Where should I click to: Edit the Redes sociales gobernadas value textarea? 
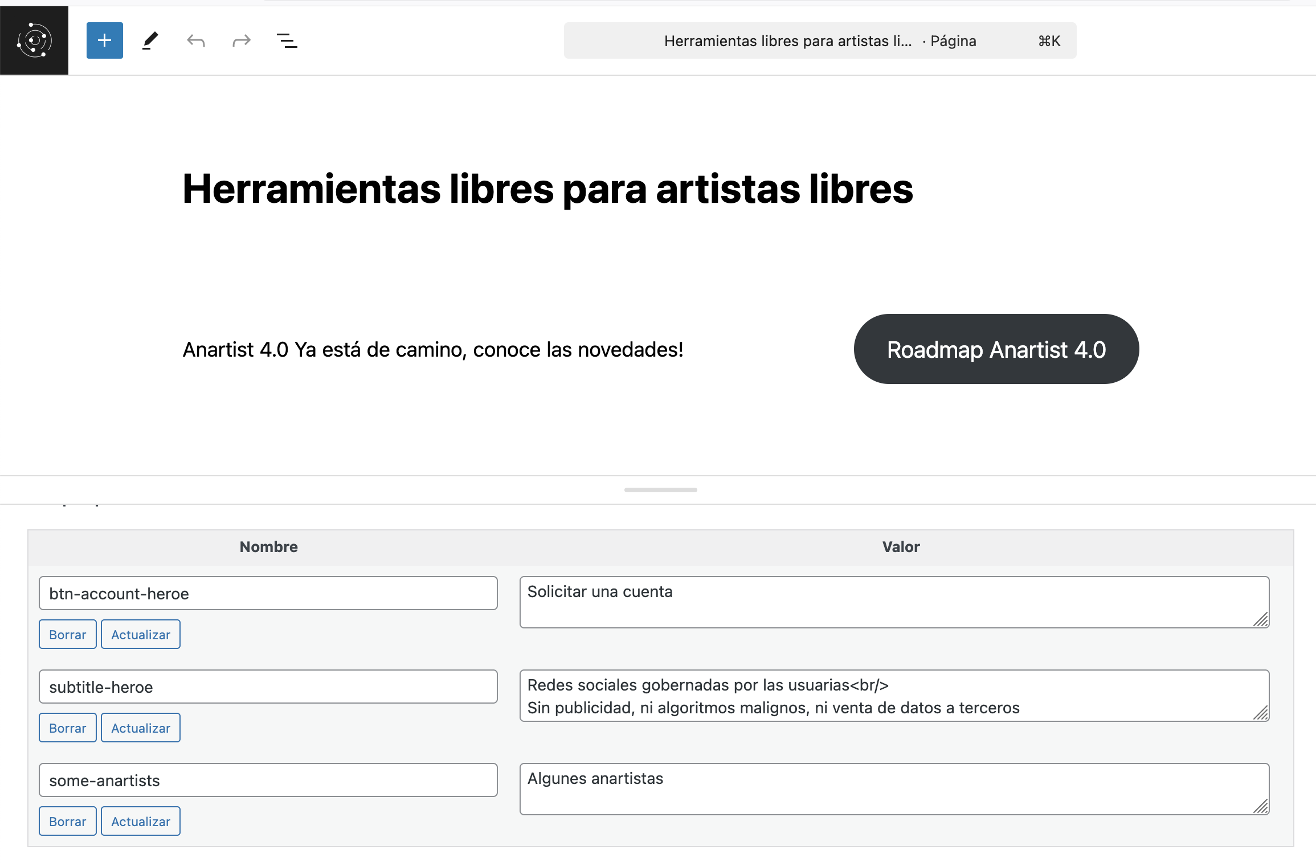894,696
